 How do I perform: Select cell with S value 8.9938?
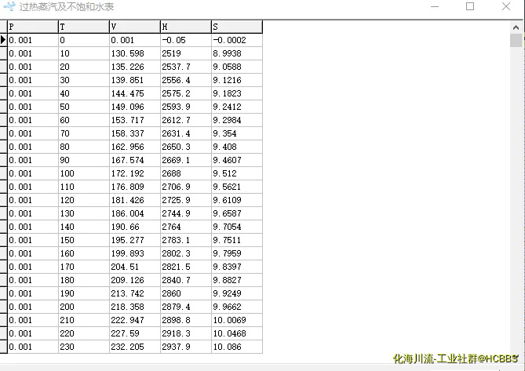point(237,53)
